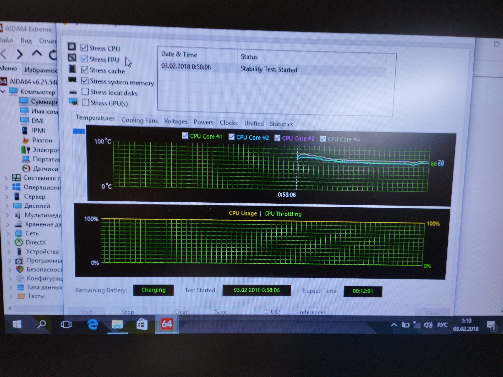Click the AIDA64 taskbar icon
Image resolution: width=503 pixels, height=377 pixels.
(x=167, y=324)
